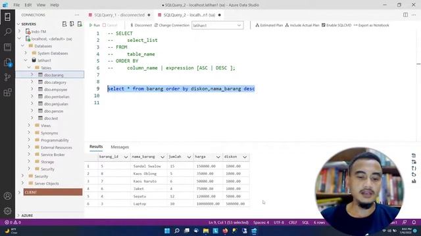This screenshot has width=421, height=236.
Task: Click the Chart results icon
Action: coord(414,181)
